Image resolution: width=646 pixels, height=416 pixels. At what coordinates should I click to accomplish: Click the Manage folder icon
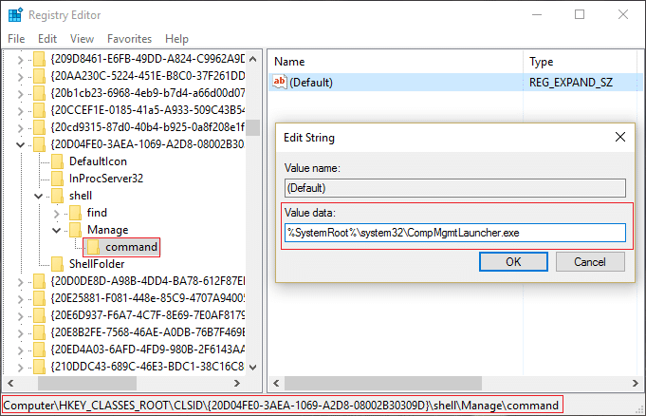[x=75, y=230]
